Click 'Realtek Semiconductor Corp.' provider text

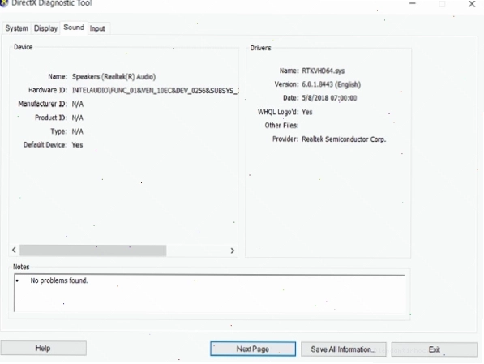344,139
